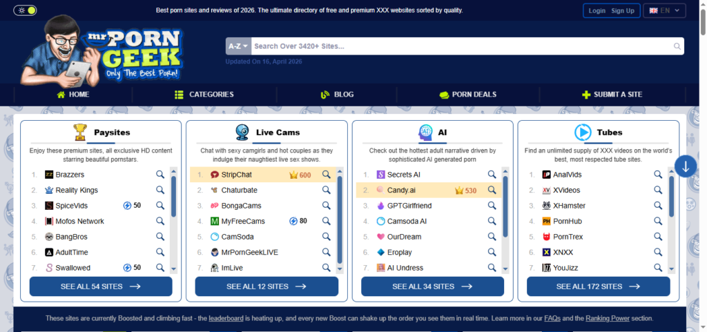Open the Ranking Power link
The width and height of the screenshot is (707, 332).
[x=608, y=318]
